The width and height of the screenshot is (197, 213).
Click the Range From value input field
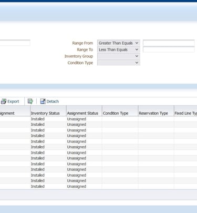(169, 43)
